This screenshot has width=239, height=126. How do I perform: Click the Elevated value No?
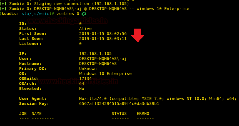tap(81, 89)
